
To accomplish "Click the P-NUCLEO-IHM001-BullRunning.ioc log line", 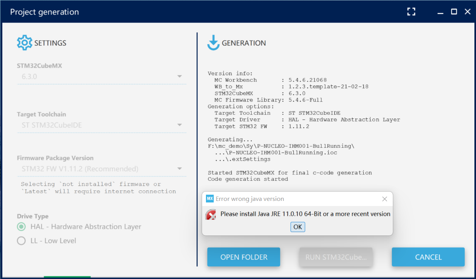I will pos(276,153).
